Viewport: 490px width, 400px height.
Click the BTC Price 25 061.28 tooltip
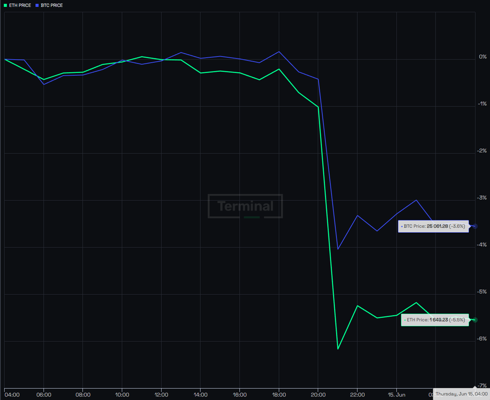[433, 226]
